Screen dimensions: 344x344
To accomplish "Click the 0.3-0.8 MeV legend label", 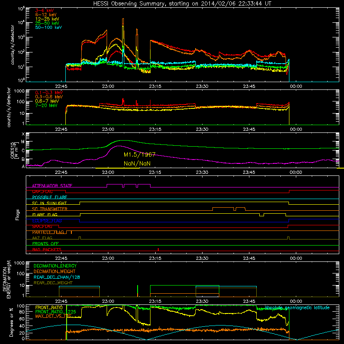I will (49, 97).
